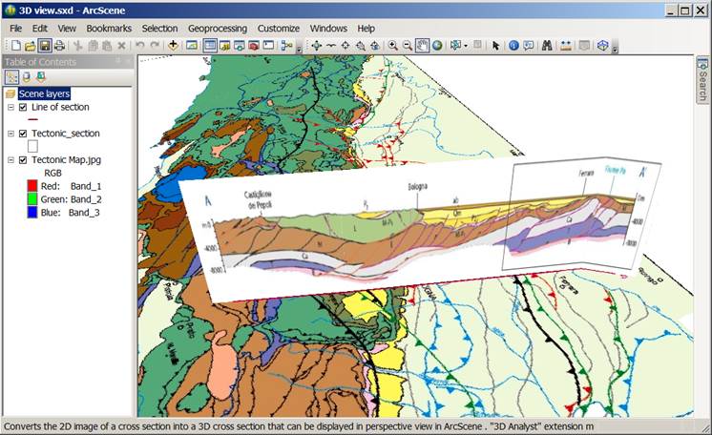Click the green Band_2 color swatch

click(x=32, y=198)
